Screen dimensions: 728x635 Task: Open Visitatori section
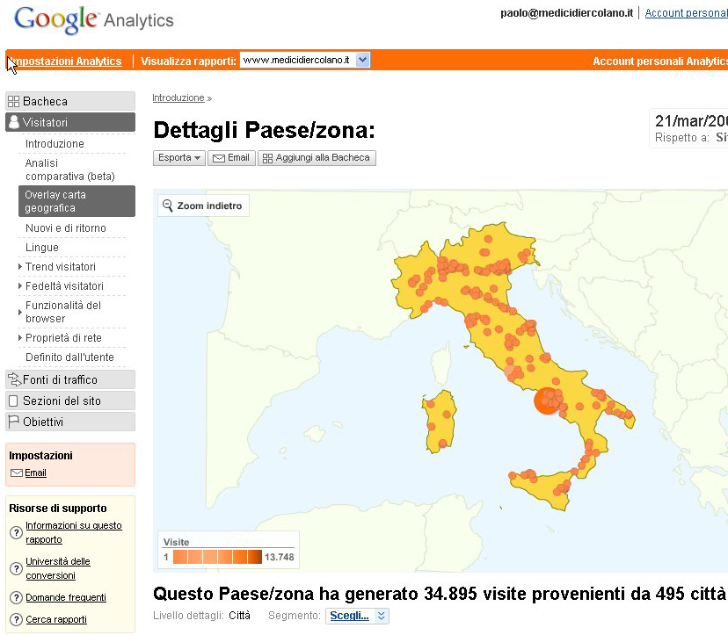[x=70, y=122]
